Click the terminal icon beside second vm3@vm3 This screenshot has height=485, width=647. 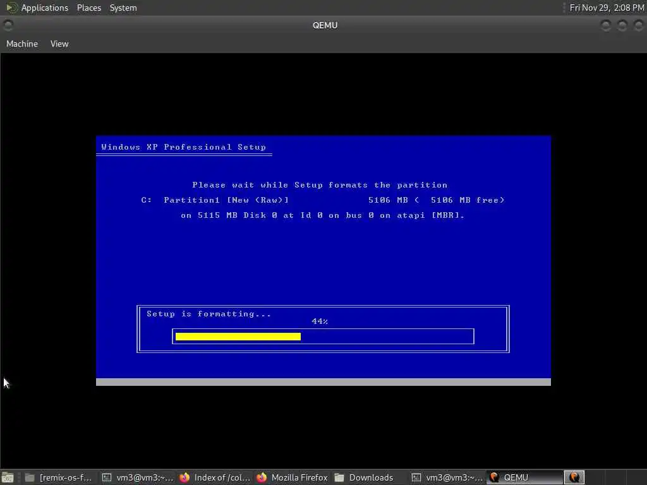click(x=416, y=477)
